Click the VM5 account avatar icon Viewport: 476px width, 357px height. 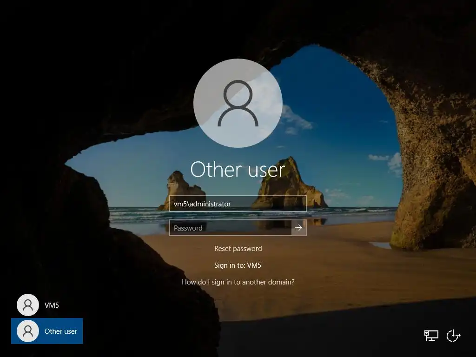[28, 305]
